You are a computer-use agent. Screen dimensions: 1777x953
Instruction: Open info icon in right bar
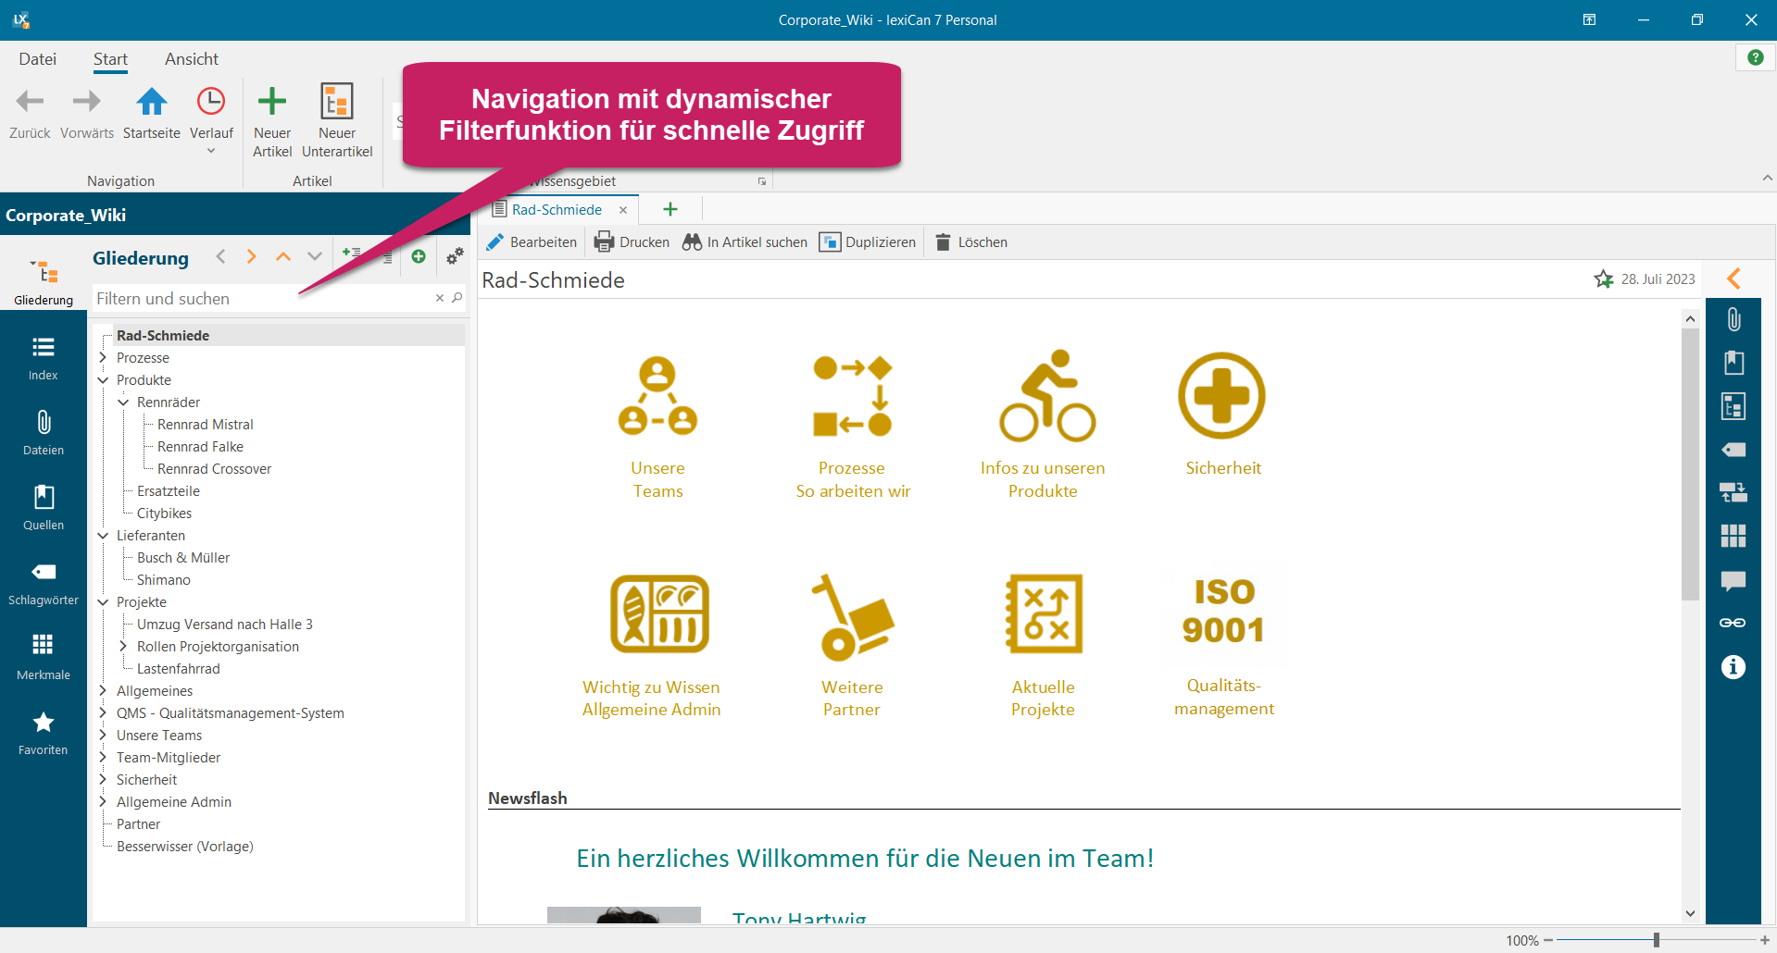click(1733, 667)
